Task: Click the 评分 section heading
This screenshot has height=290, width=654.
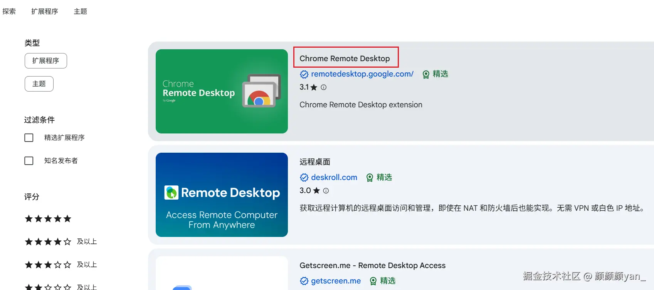Action: tap(32, 197)
